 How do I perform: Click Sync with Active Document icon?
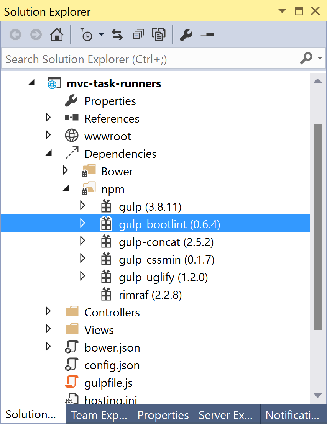(117, 35)
